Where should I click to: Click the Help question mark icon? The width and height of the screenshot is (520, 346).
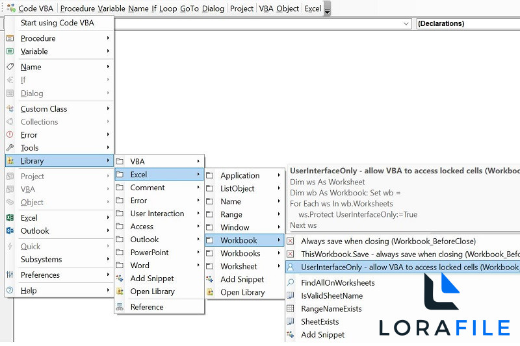tap(10, 290)
